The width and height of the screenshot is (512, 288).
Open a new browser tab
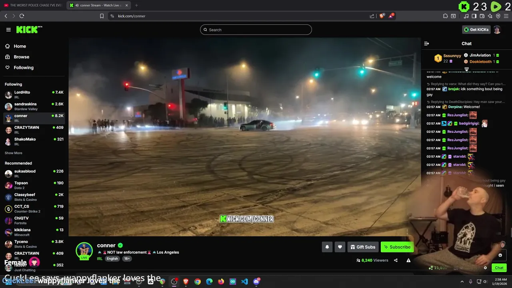point(136,5)
